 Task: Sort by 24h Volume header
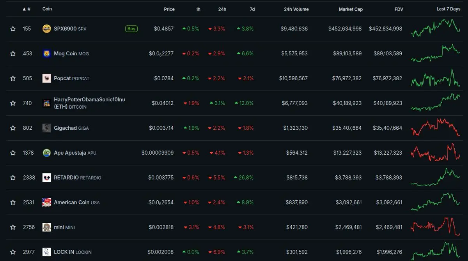coord(296,9)
